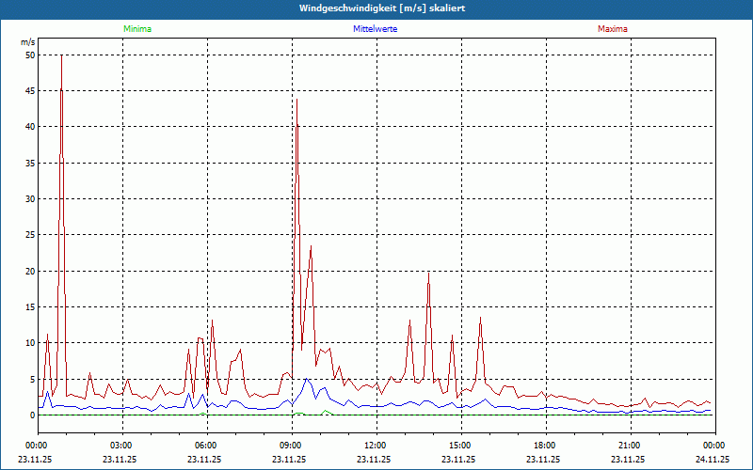Click the 50 value on the y-axis

[29, 55]
